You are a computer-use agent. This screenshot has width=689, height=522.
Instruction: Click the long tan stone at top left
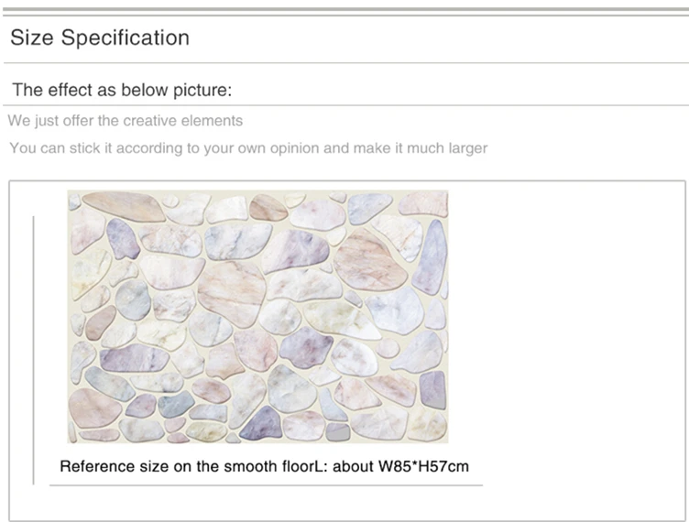(124, 206)
